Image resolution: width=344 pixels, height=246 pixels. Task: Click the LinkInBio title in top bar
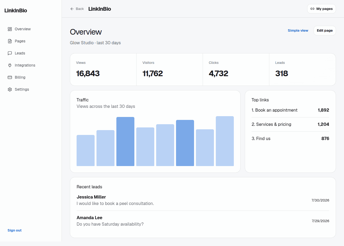click(x=100, y=9)
